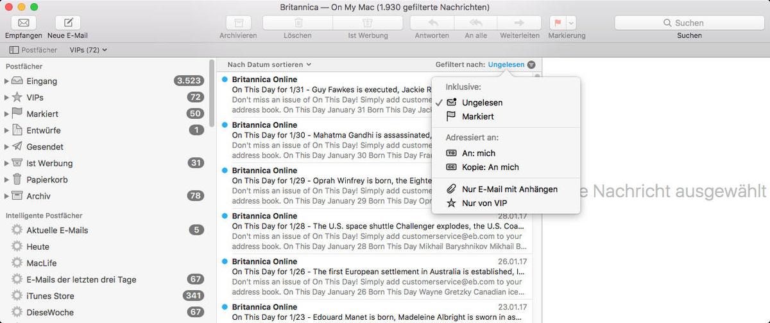Click the Intelligente Postfächer section header

pos(44,216)
